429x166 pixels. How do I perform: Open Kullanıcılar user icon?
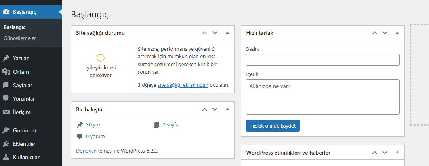tap(6, 157)
